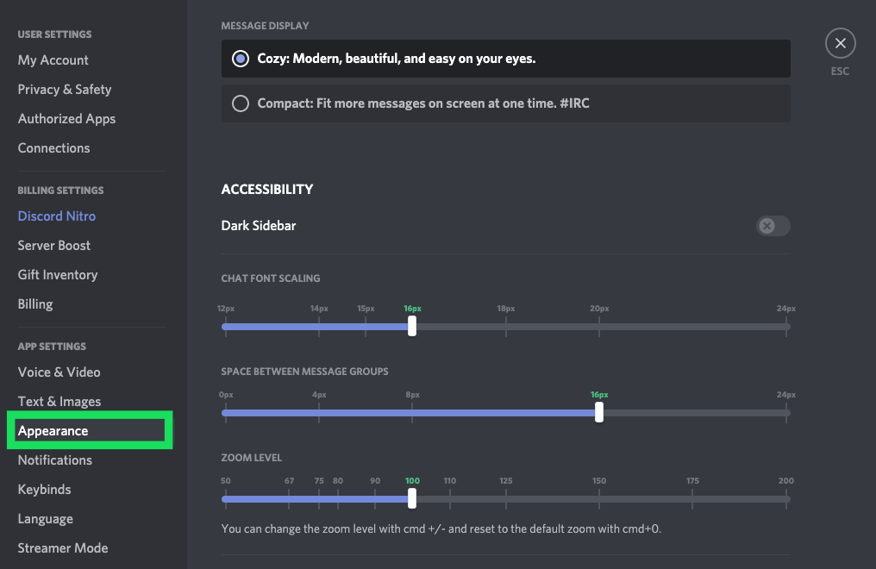
Task: Select the Cozy message display option
Action: (x=241, y=59)
